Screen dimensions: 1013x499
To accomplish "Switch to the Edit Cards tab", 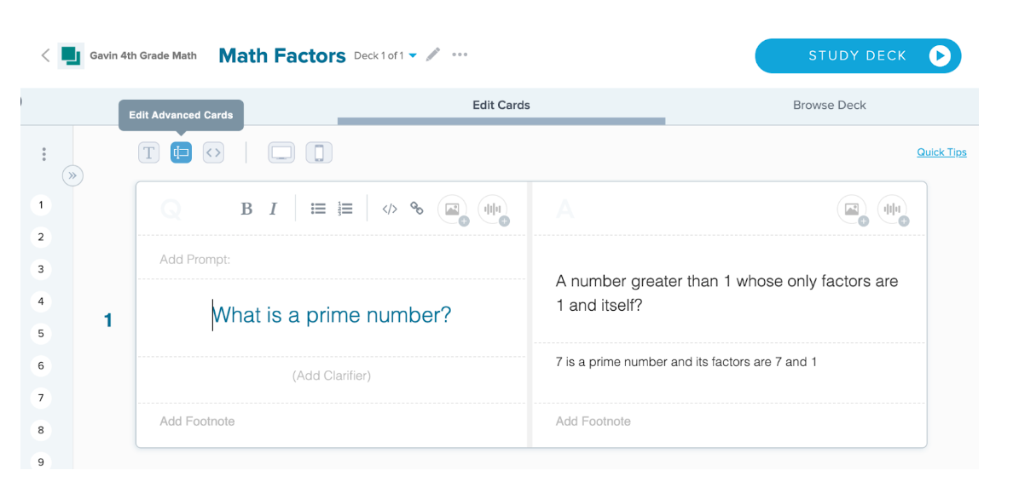I will (x=501, y=106).
